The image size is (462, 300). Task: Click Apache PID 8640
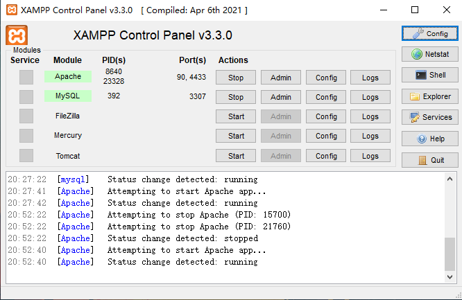114,71
